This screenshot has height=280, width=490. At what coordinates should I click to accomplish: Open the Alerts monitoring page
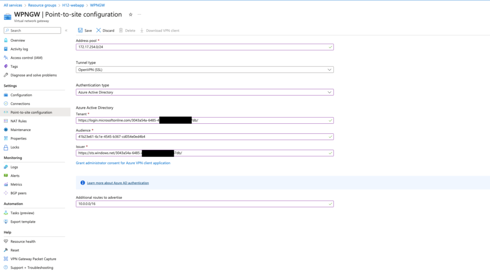click(x=15, y=176)
